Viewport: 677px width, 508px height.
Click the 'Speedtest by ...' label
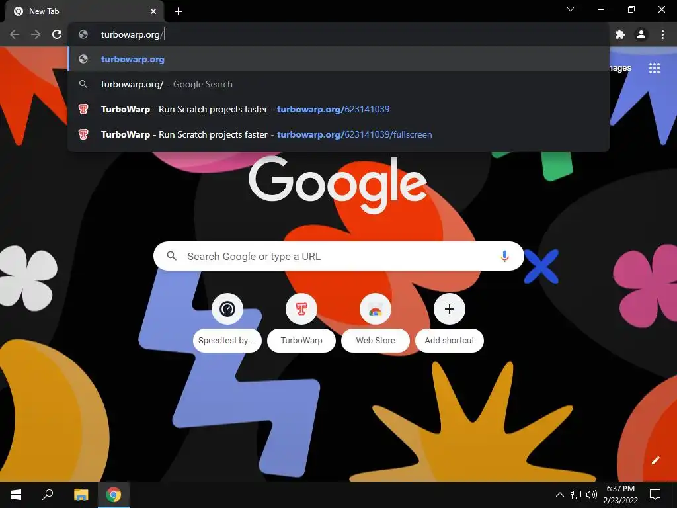227,341
